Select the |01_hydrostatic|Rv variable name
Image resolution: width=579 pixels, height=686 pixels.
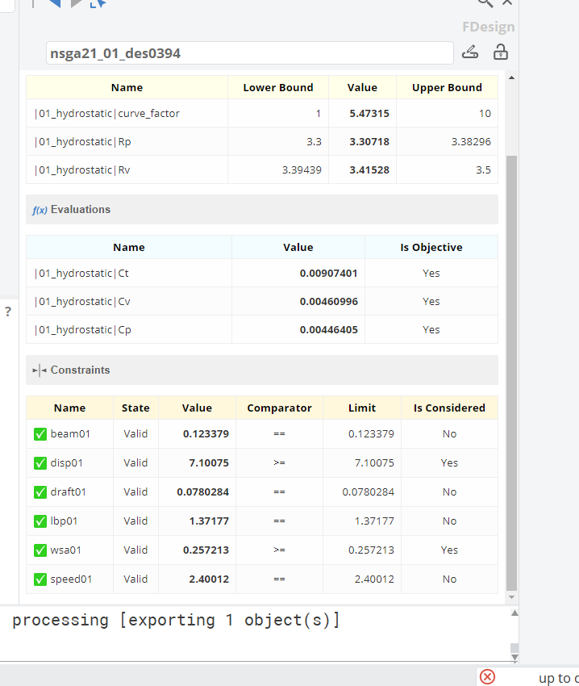[x=81, y=169]
